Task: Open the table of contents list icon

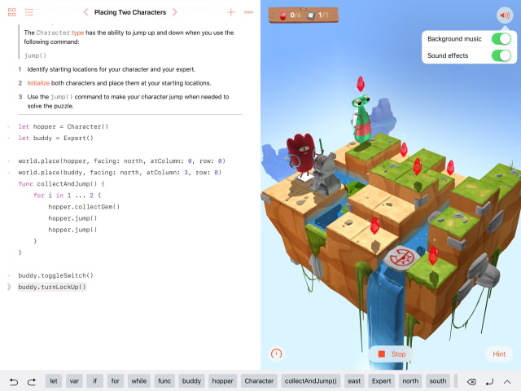Action: 29,12
